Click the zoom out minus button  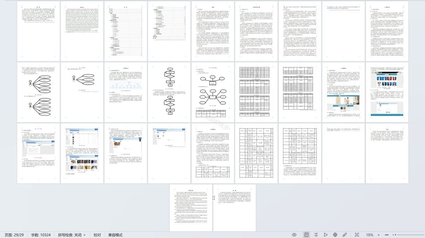coord(387,235)
